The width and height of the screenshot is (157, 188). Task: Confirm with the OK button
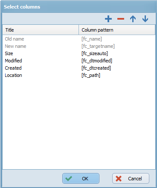pyautogui.click(x=81, y=178)
